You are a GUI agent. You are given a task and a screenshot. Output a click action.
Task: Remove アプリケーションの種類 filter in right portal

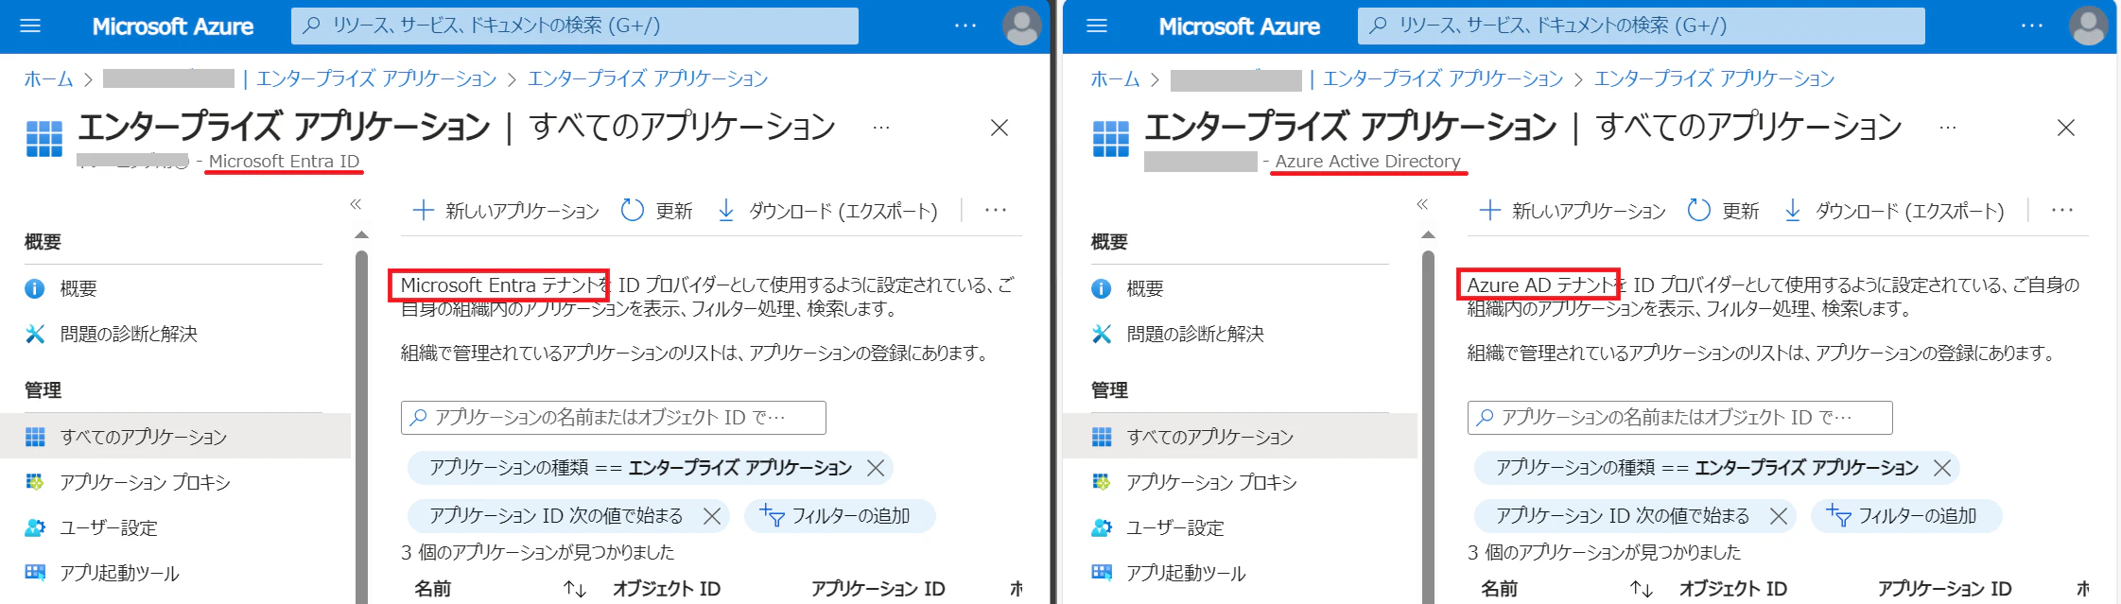coord(1942,468)
